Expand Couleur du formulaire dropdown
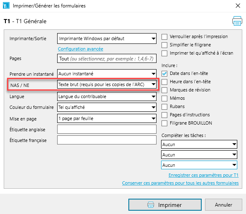Viewport: 246px width, 214px height. pyautogui.click(x=107, y=107)
